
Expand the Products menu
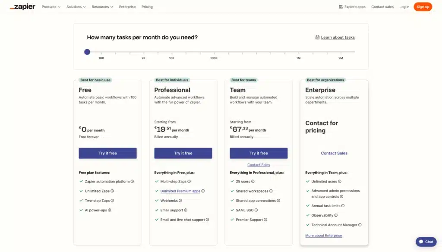(51, 7)
